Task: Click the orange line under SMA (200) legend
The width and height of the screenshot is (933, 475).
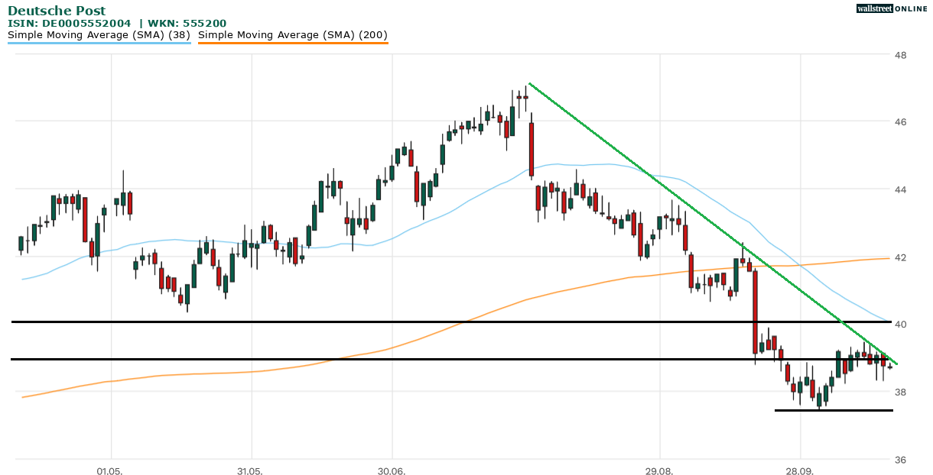Action: [x=293, y=44]
